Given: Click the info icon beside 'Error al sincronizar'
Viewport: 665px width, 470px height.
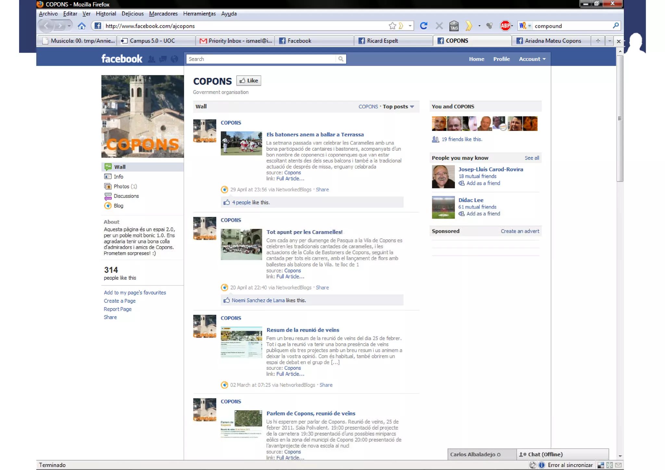Looking at the screenshot, I should point(542,465).
